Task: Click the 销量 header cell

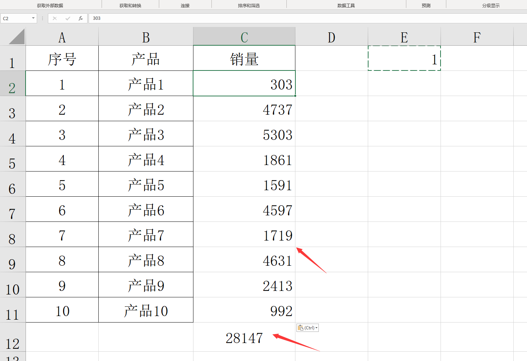Action: tap(244, 58)
